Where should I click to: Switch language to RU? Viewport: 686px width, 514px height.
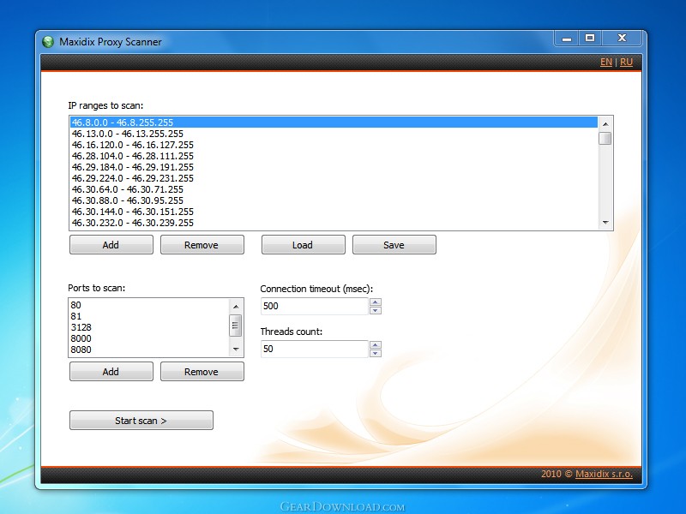[626, 62]
